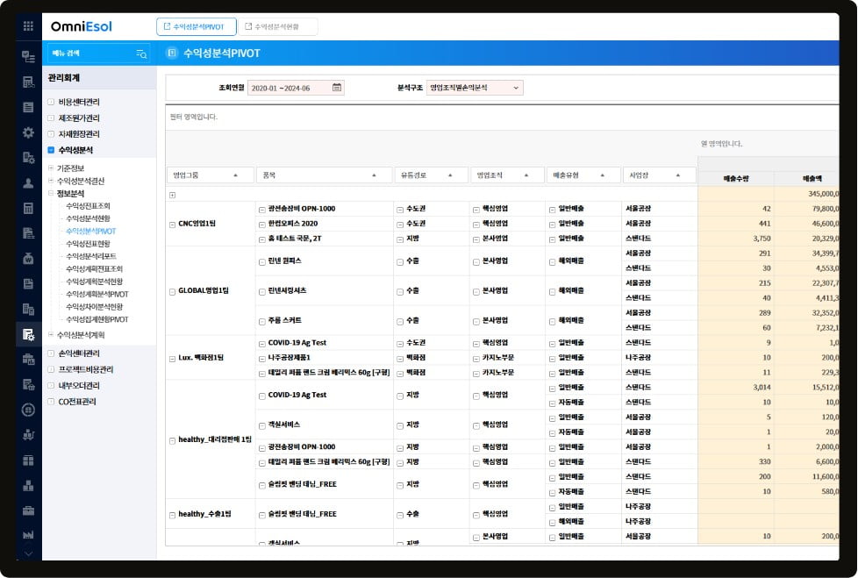
Task: Sort by the 매출유형 field arrow
Action: (x=602, y=175)
